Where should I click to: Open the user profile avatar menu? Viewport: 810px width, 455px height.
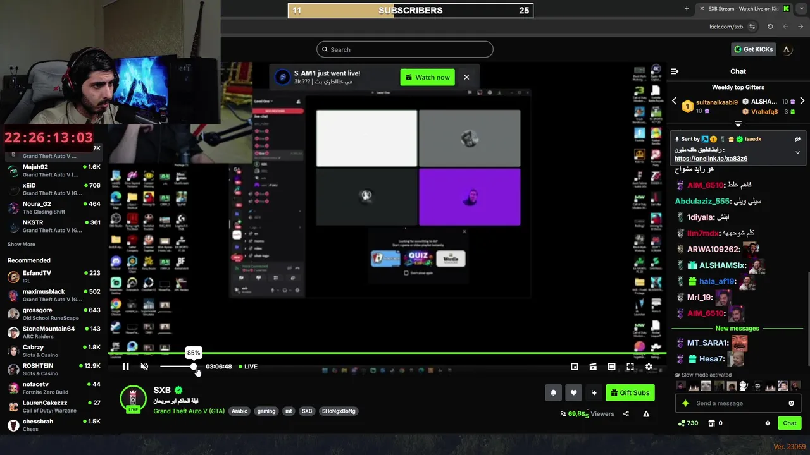coord(787,49)
